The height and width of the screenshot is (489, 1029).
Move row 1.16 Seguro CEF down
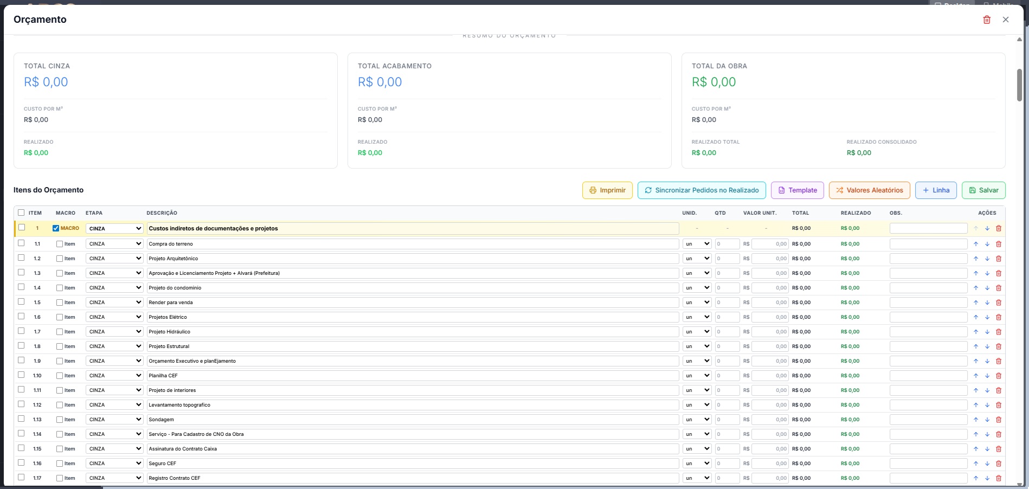pyautogui.click(x=987, y=464)
